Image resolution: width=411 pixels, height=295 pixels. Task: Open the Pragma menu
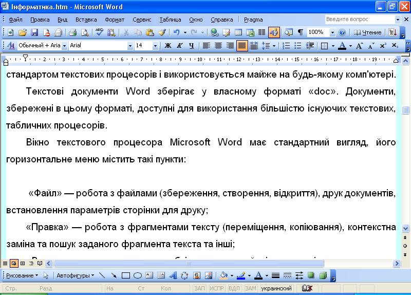[x=253, y=20]
